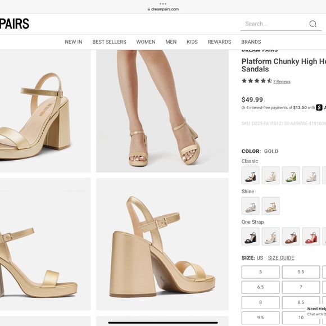326x326 pixels.
Task: Open the top-left sandal side-view image
Action: [45, 111]
